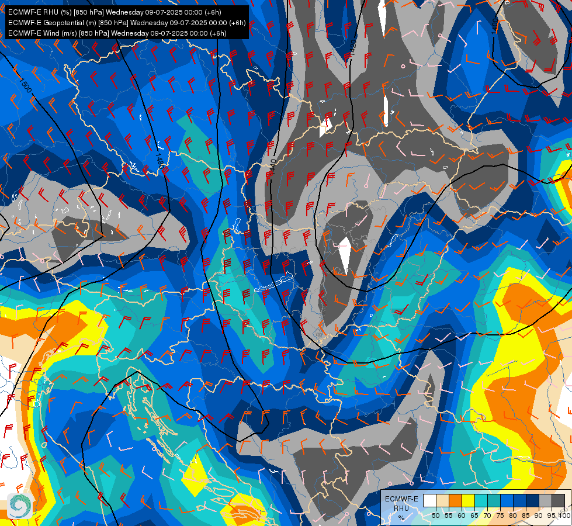
Task: Click the light gray 90-95% legend swatch
Action: (546, 500)
